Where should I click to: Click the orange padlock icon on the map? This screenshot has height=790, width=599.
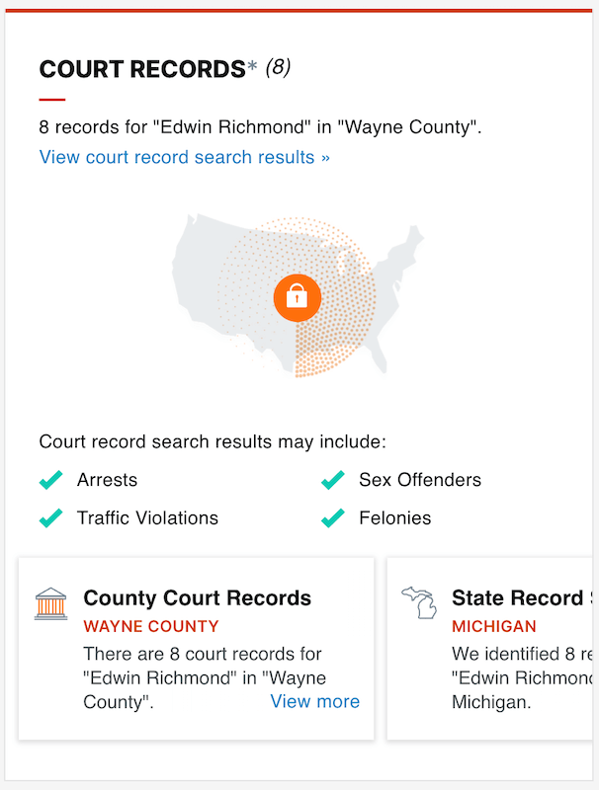(298, 297)
